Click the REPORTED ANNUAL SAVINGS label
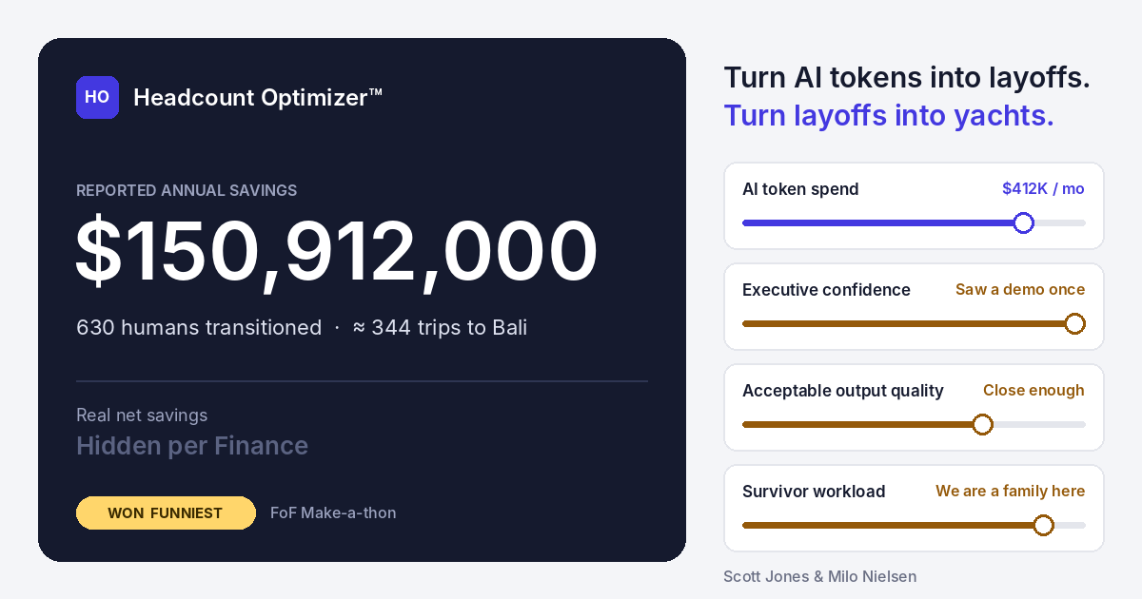Image resolution: width=1142 pixels, height=599 pixels. (187, 190)
